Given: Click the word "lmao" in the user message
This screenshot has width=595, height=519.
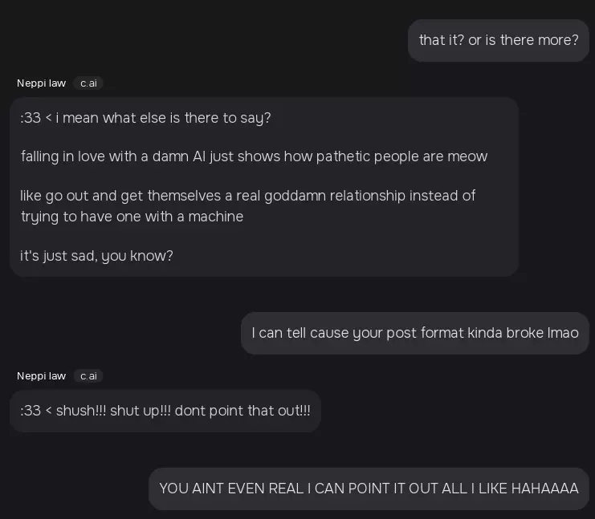Looking at the screenshot, I should click(563, 333).
